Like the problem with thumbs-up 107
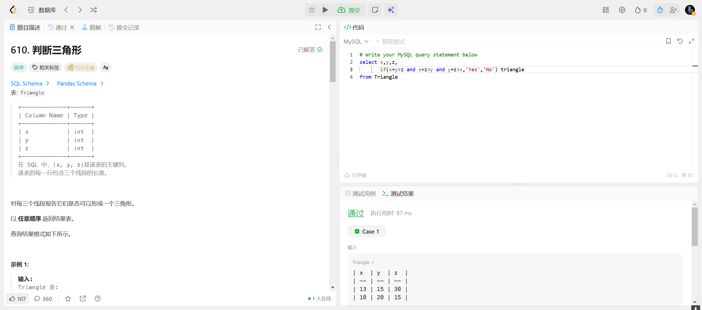Viewport: 702px width, 310px height. tap(18, 298)
